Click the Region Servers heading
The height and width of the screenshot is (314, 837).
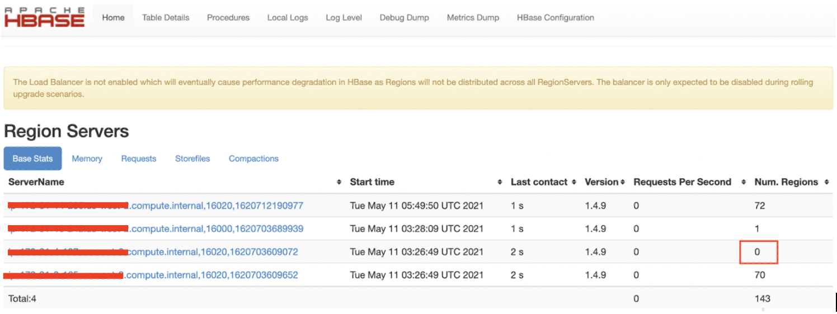(x=67, y=131)
